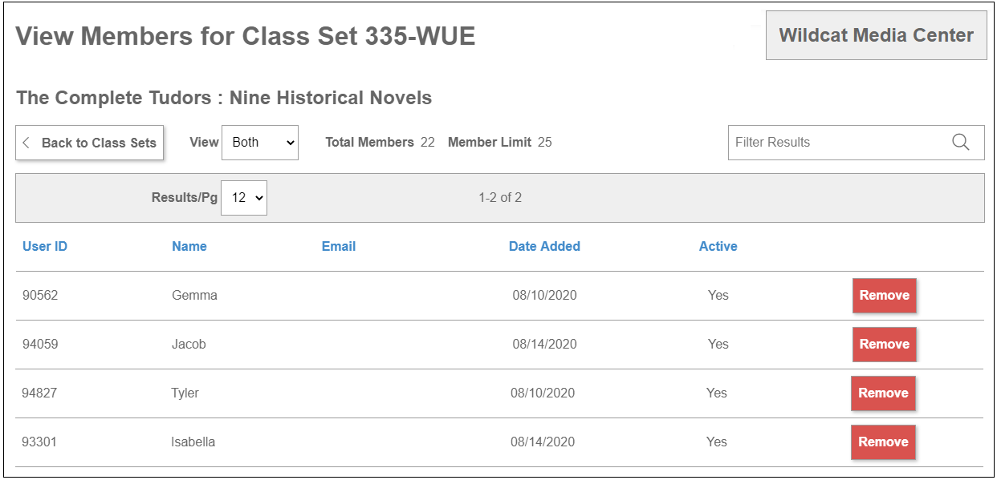Open the View dropdown set to Both
Screen dimensions: 997x480
pyautogui.click(x=260, y=142)
